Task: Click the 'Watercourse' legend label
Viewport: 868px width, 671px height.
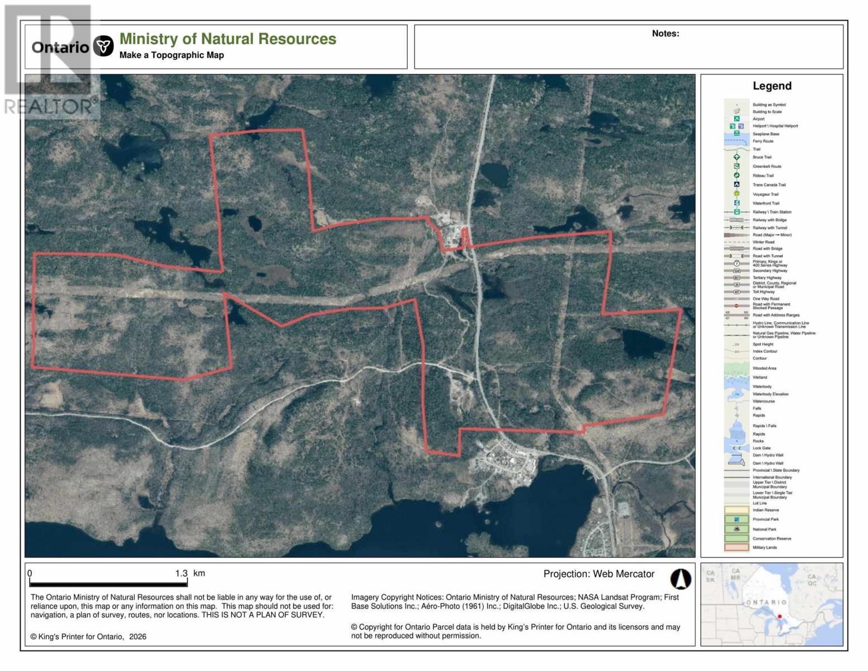Action: (x=763, y=401)
